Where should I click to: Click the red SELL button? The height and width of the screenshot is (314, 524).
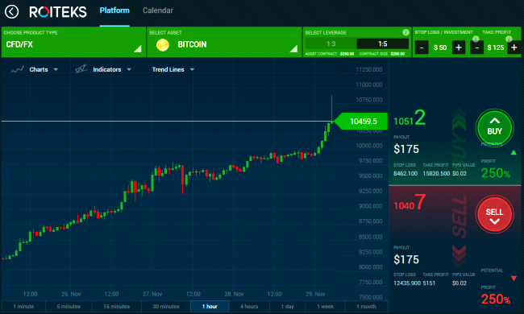(494, 214)
